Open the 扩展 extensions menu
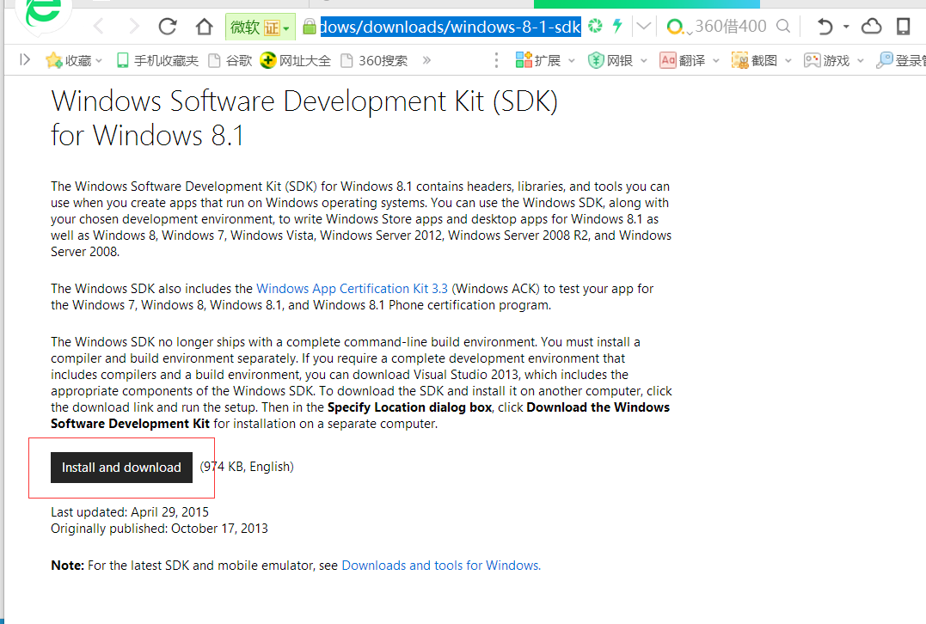 538,60
